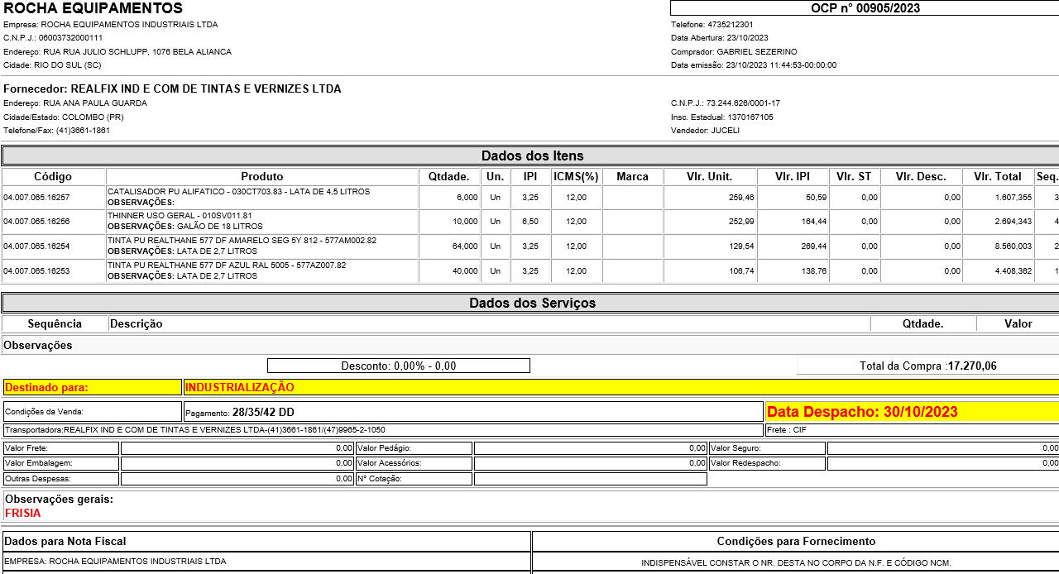Click the Desconto 0,00% box
1059x574 pixels.
point(398,366)
